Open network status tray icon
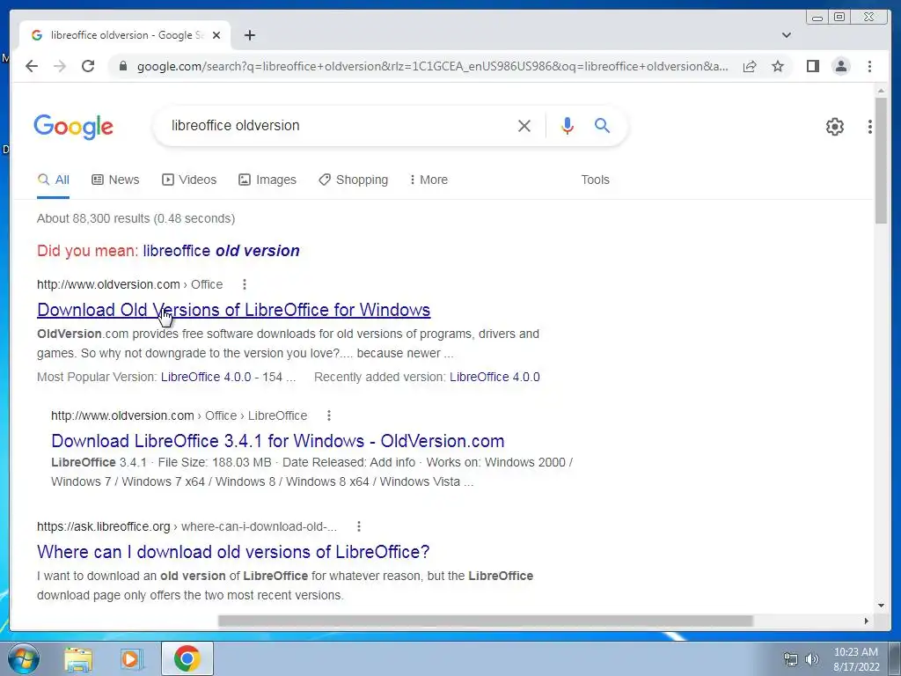The height and width of the screenshot is (676, 901). pos(791,659)
